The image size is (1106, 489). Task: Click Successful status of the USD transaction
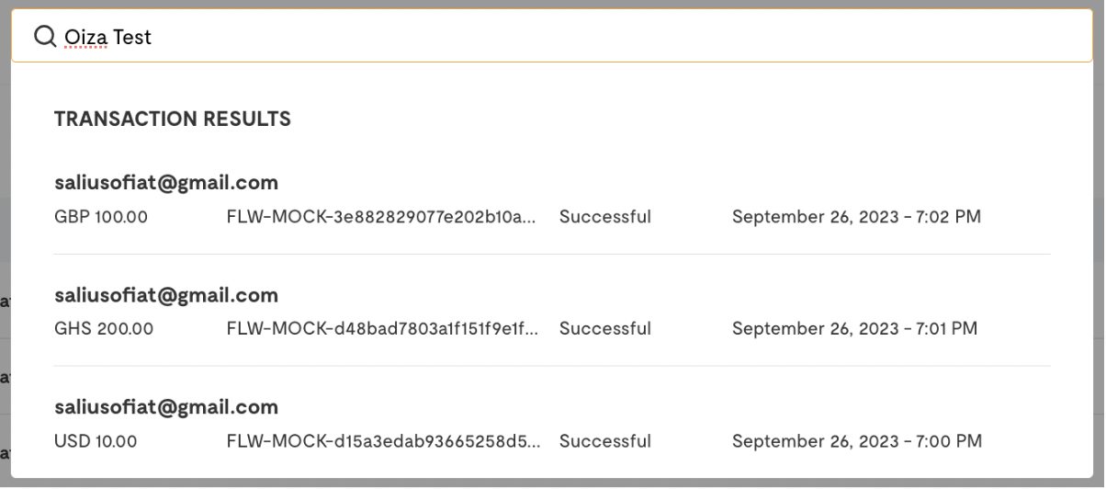[x=605, y=441]
